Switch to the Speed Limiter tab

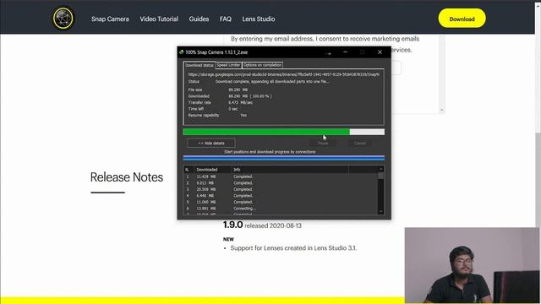(228, 65)
